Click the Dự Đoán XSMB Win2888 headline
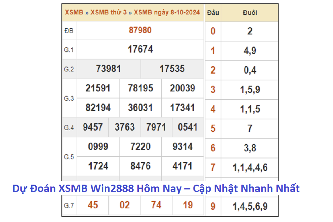Screen dimensions: 333x222 pyautogui.click(x=156, y=188)
